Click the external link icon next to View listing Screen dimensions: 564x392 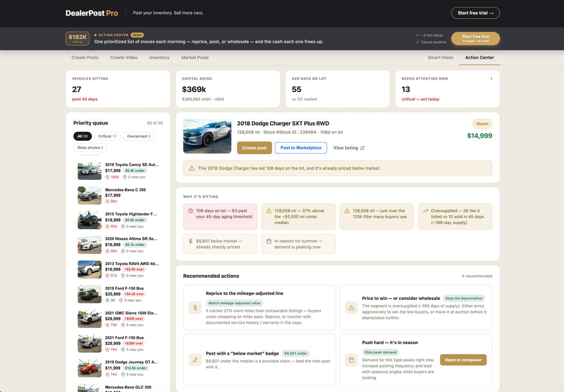362,148
